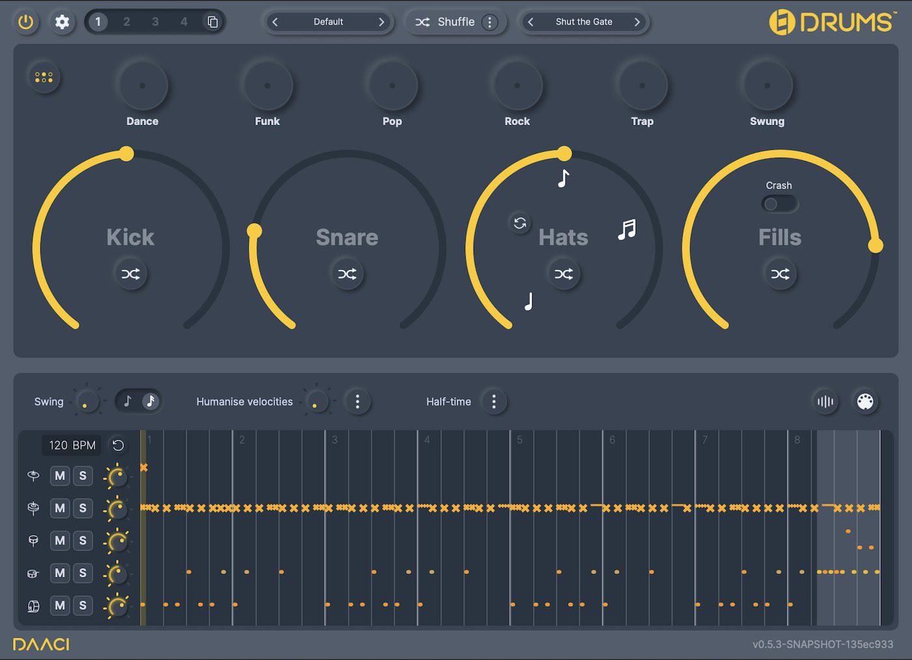Switch to pattern slot 3
This screenshot has height=660, width=912.
coord(155,21)
